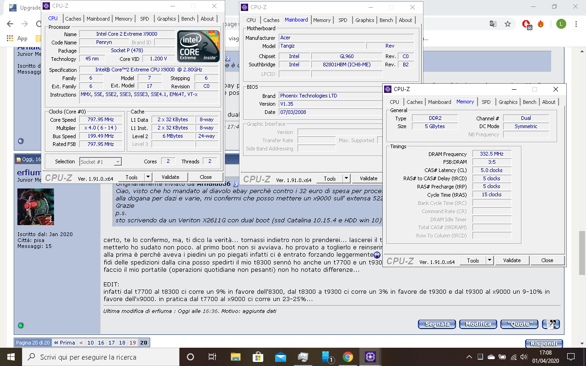Launch File Explorer from the taskbar
The image size is (586, 366).
235,357
